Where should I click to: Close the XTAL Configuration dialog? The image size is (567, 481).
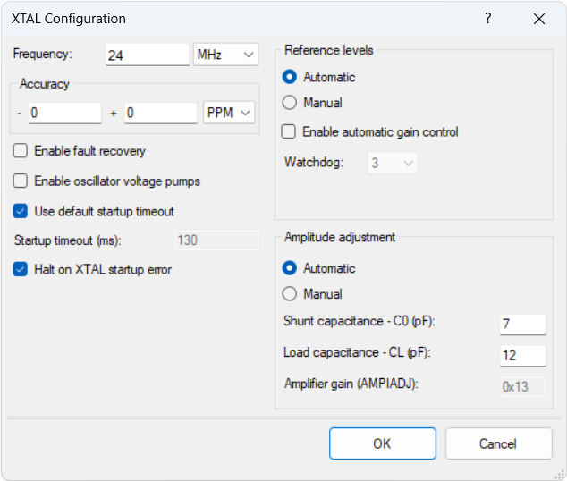click(x=539, y=19)
